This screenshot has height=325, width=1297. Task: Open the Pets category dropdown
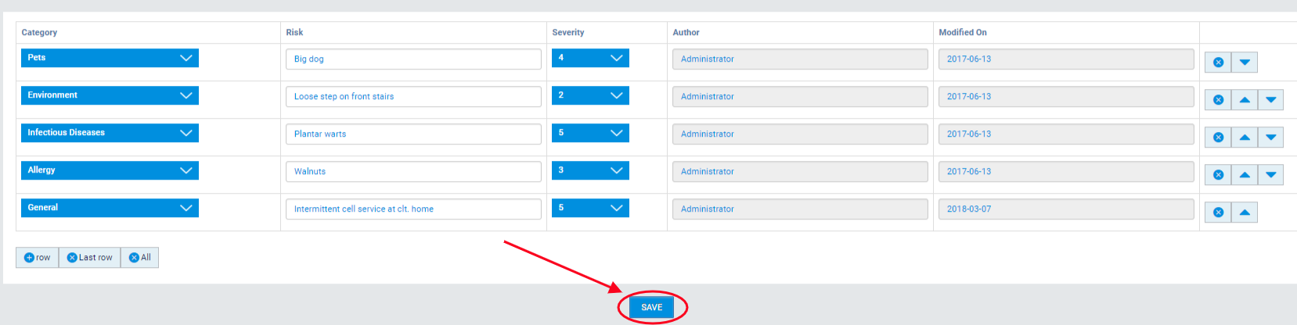(110, 58)
